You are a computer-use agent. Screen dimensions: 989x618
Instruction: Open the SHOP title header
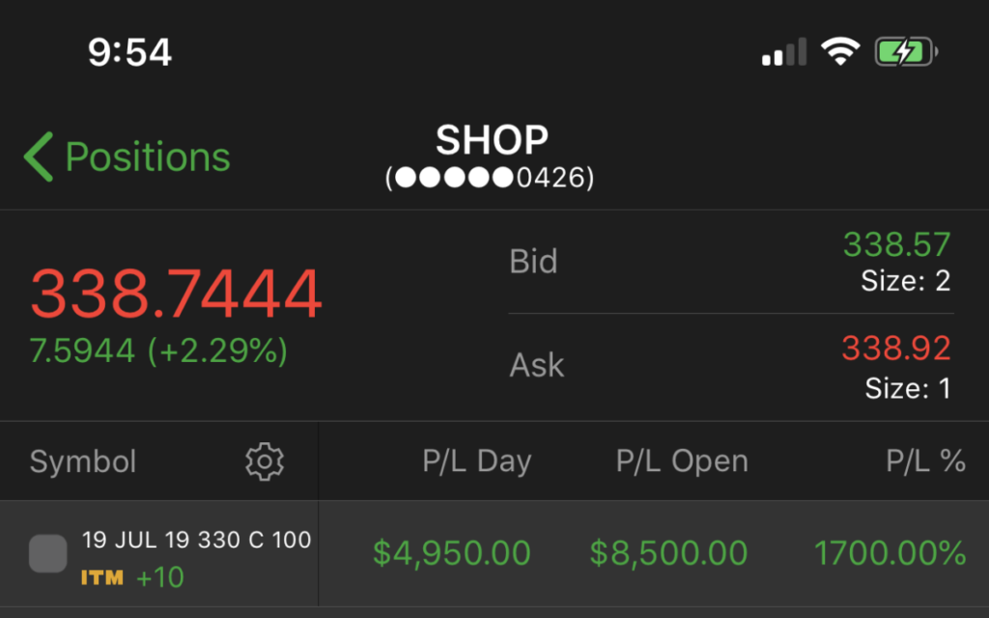tap(492, 141)
